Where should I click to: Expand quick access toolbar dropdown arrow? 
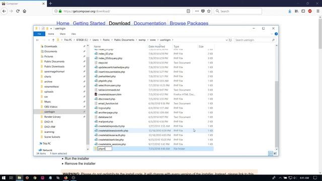(51, 29)
